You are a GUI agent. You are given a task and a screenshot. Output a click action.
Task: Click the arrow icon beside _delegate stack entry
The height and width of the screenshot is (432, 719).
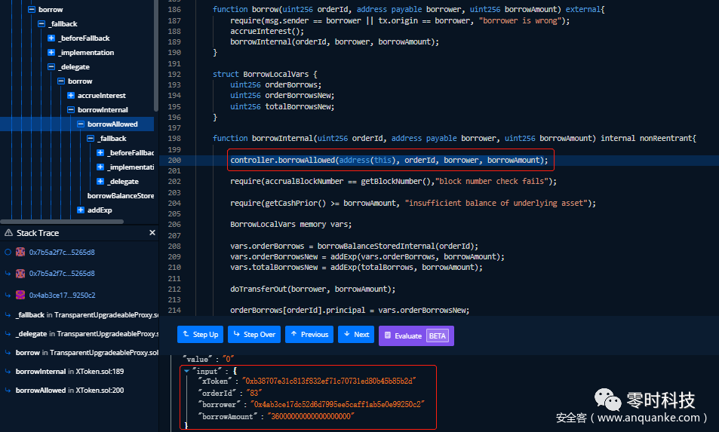(x=8, y=333)
